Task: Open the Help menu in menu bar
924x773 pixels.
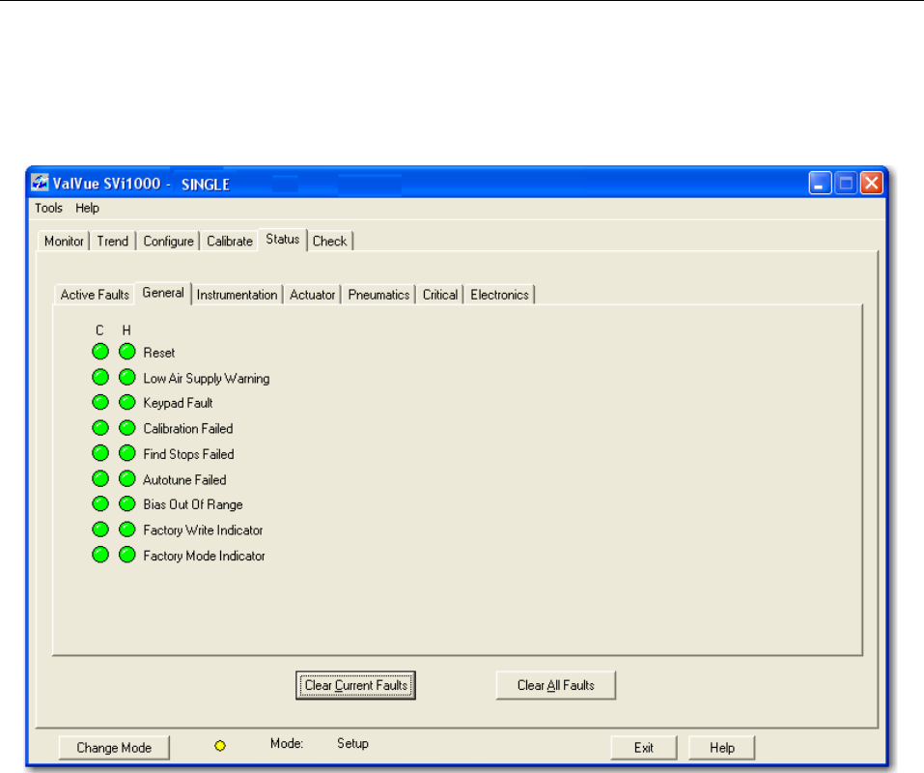Action: point(87,208)
